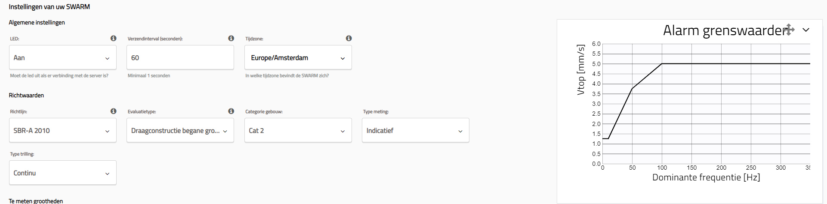Click the info icon next to LED
This screenshot has width=827, height=204.
113,39
